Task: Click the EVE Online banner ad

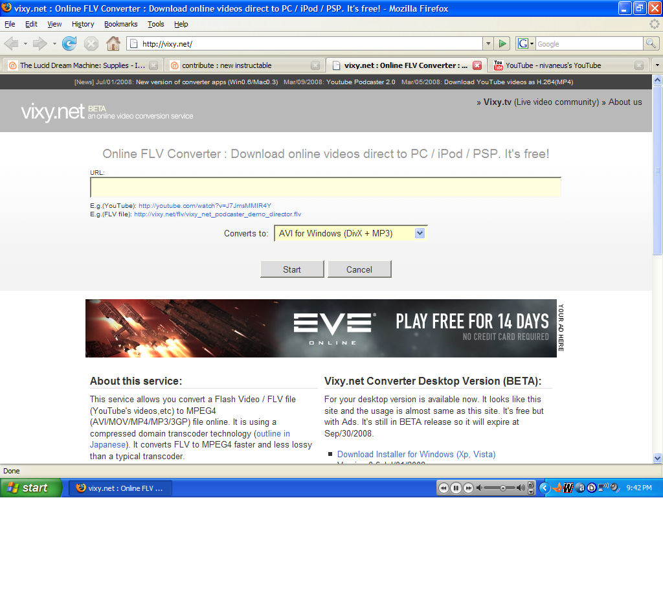Action: [321, 328]
